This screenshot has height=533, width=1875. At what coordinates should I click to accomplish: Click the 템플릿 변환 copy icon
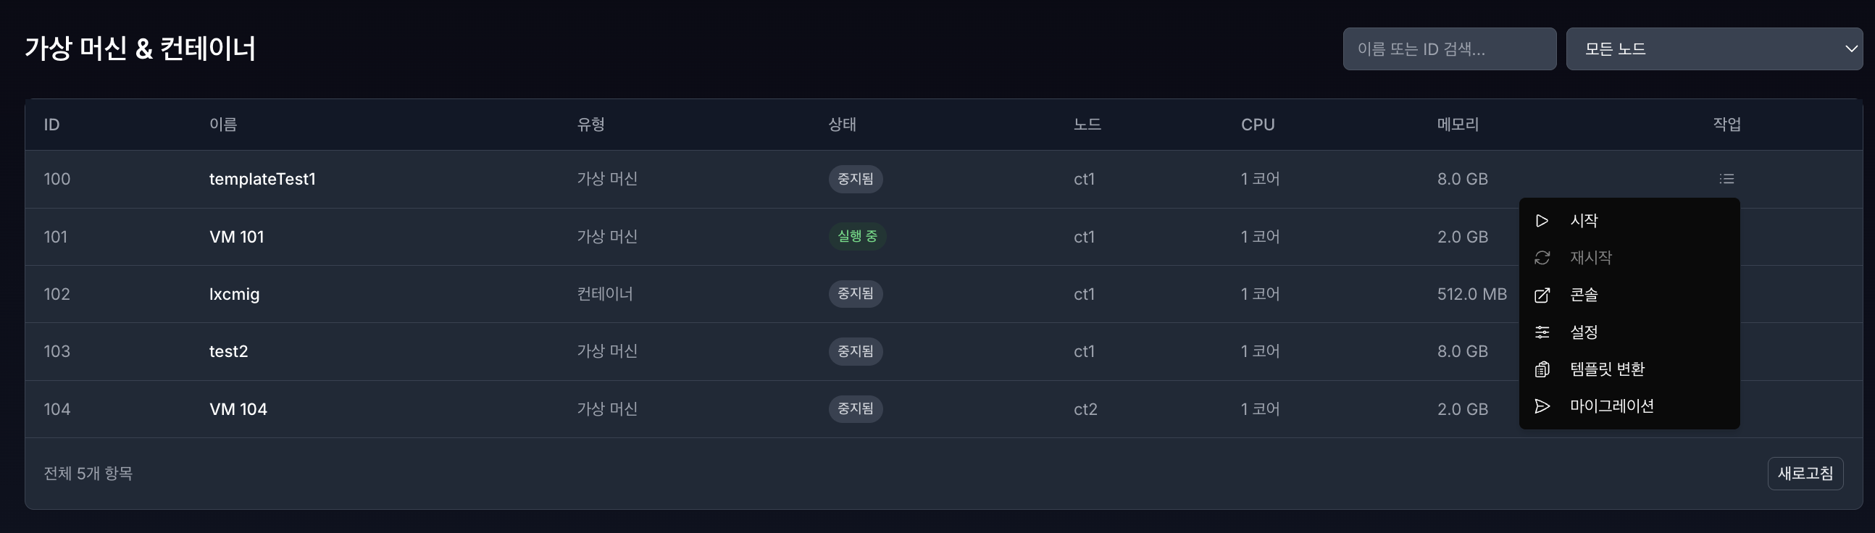click(1542, 369)
